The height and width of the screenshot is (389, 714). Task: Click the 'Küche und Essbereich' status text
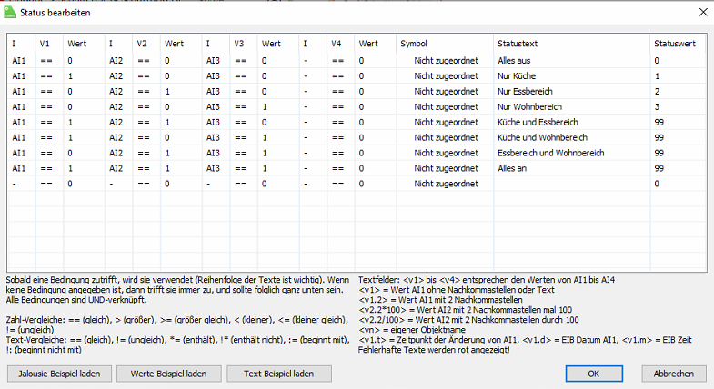540,122
